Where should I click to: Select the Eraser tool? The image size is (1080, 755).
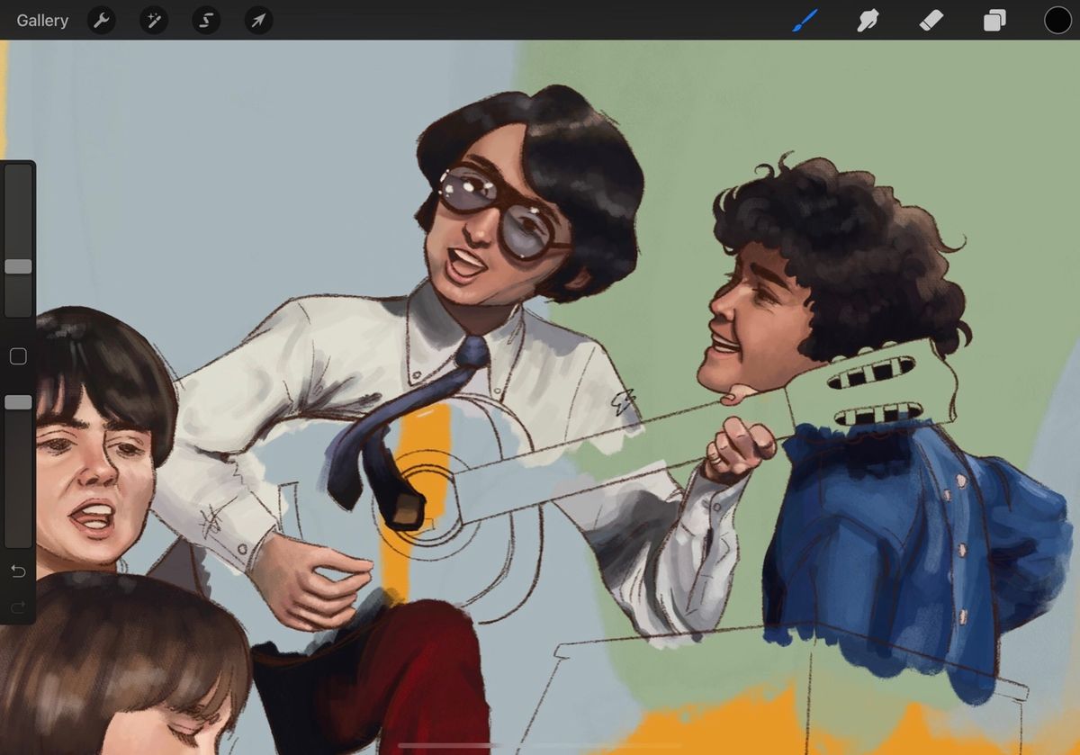click(931, 20)
